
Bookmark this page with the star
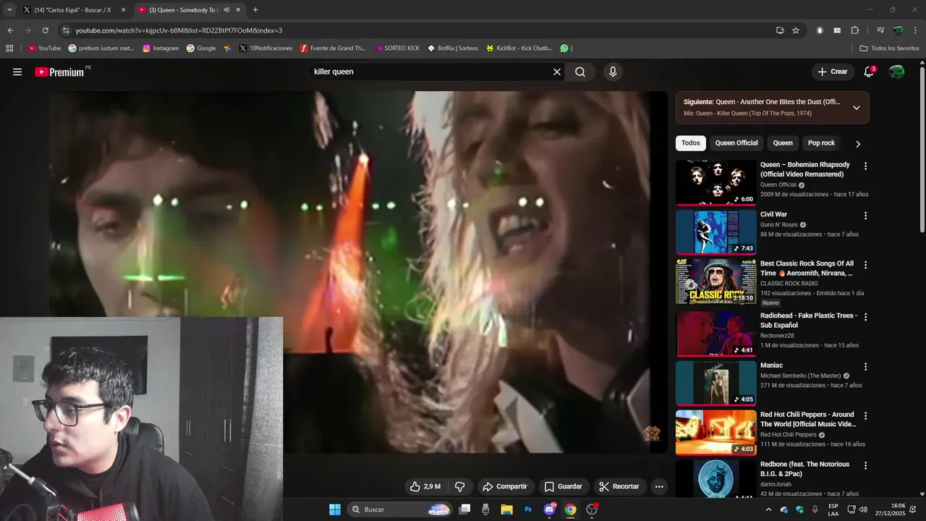(x=796, y=30)
